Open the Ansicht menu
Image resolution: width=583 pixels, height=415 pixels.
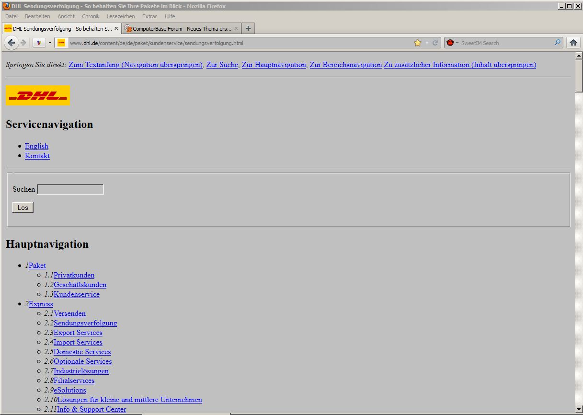coord(66,16)
